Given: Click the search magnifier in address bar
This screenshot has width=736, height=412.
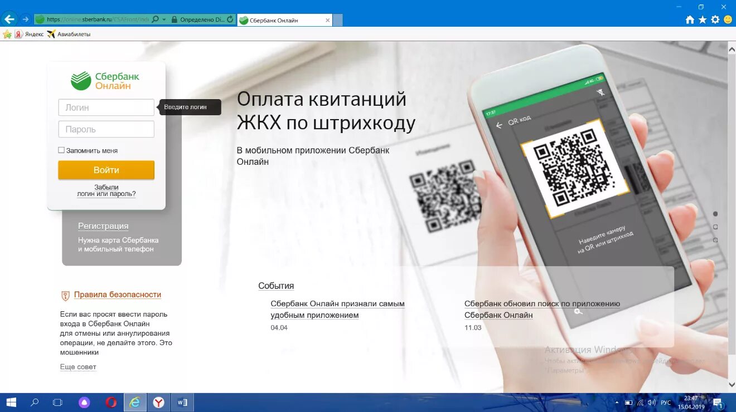Looking at the screenshot, I should (x=155, y=19).
